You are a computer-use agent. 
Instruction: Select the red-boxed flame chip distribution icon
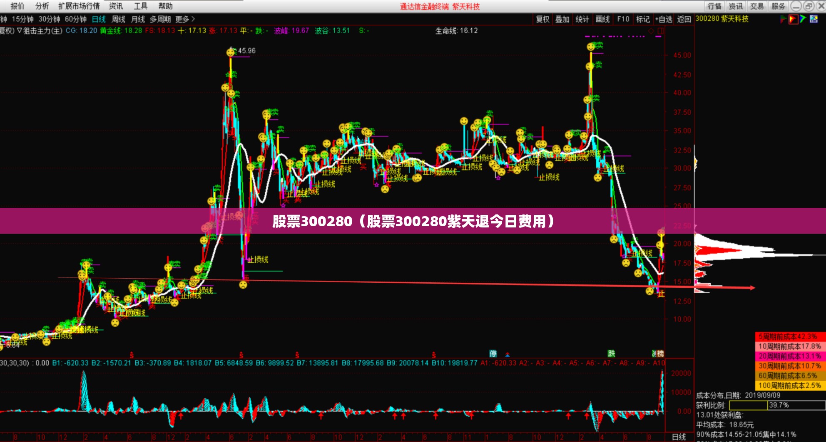coord(793,19)
